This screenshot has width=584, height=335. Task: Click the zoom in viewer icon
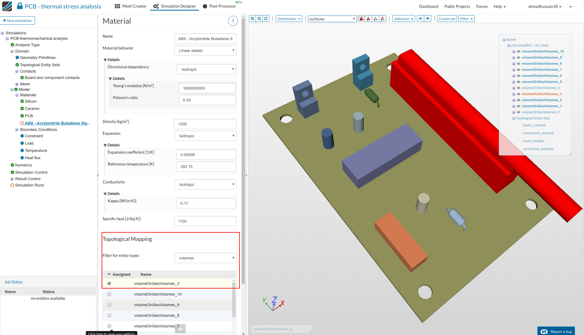click(x=252, y=19)
